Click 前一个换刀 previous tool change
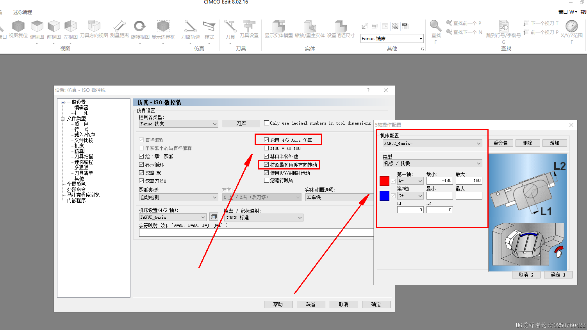Image resolution: width=587 pixels, height=330 pixels. coord(541,32)
